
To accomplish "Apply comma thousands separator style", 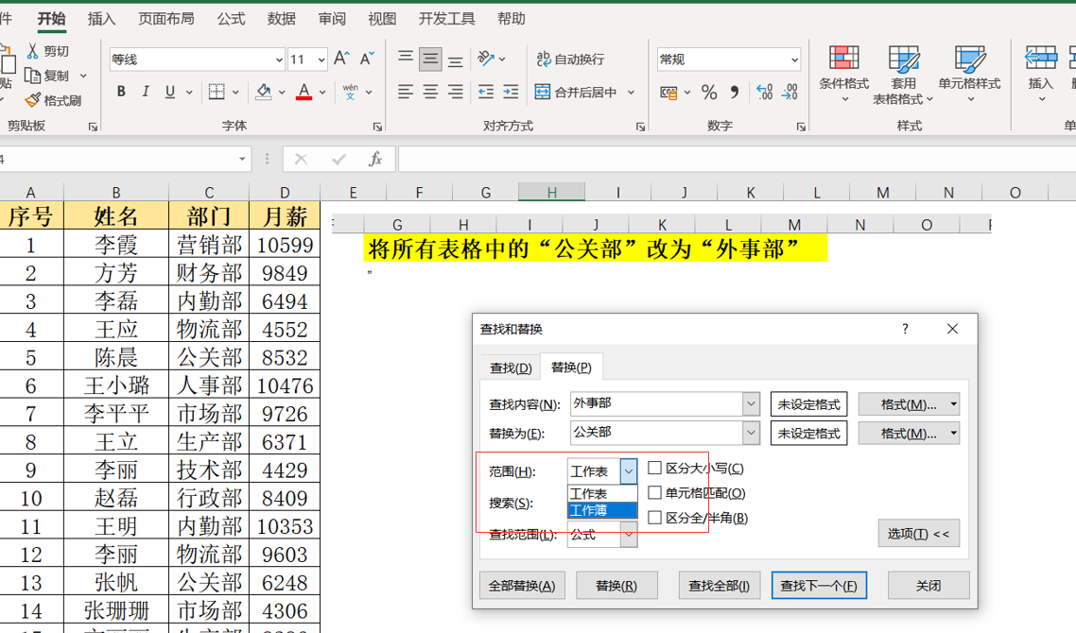I will pyautogui.click(x=735, y=92).
